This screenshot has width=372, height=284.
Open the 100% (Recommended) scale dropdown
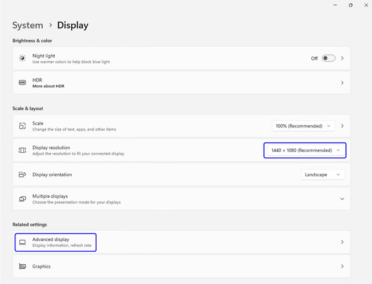point(303,126)
